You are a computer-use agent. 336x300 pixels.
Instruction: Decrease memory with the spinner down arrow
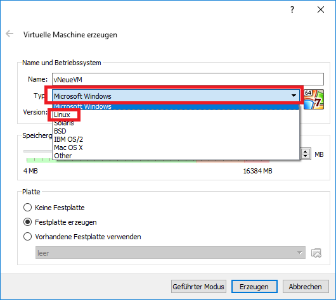306,156
